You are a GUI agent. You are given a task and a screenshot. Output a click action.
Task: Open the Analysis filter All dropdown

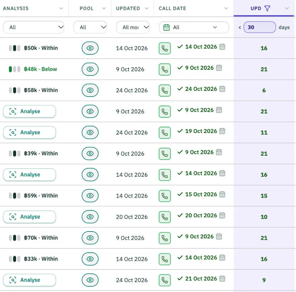tap(34, 27)
